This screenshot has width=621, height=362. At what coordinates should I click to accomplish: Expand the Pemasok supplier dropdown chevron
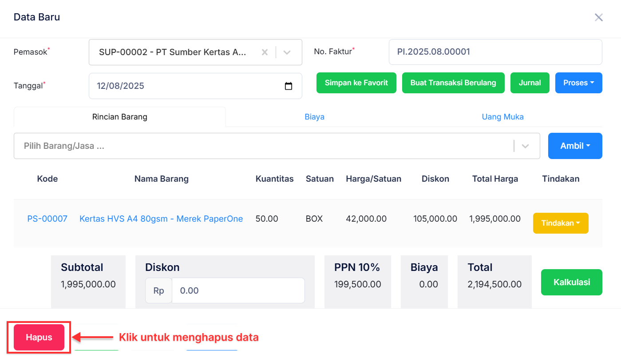(286, 52)
